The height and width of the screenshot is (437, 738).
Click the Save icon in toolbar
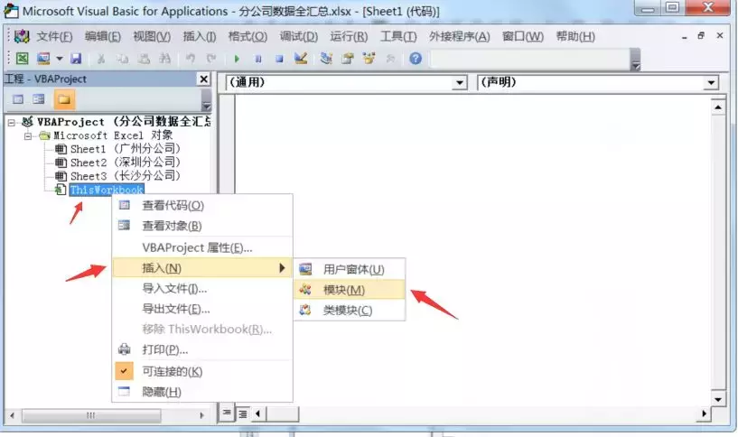tap(76, 59)
